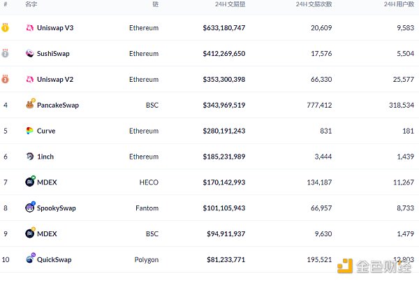Select the BSC MDEX row name
419x281 pixels.
(x=46, y=233)
